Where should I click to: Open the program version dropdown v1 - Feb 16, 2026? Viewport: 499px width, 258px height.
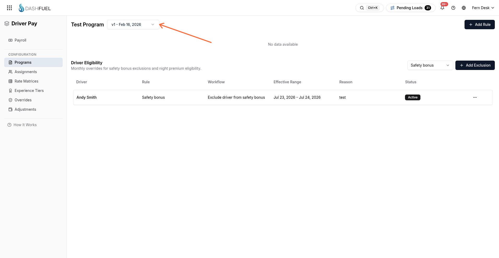pos(133,25)
